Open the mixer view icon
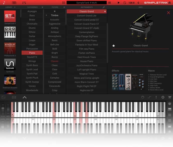173x147 pixels. 24,3
